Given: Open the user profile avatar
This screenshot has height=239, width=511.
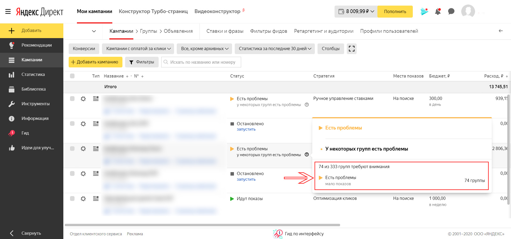Looking at the screenshot, I should pos(468,11).
